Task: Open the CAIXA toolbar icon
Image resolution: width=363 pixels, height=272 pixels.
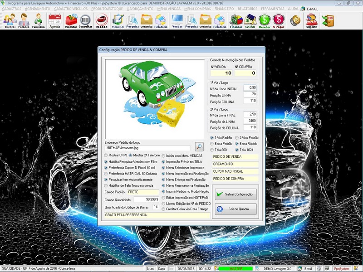Action: coord(250,20)
